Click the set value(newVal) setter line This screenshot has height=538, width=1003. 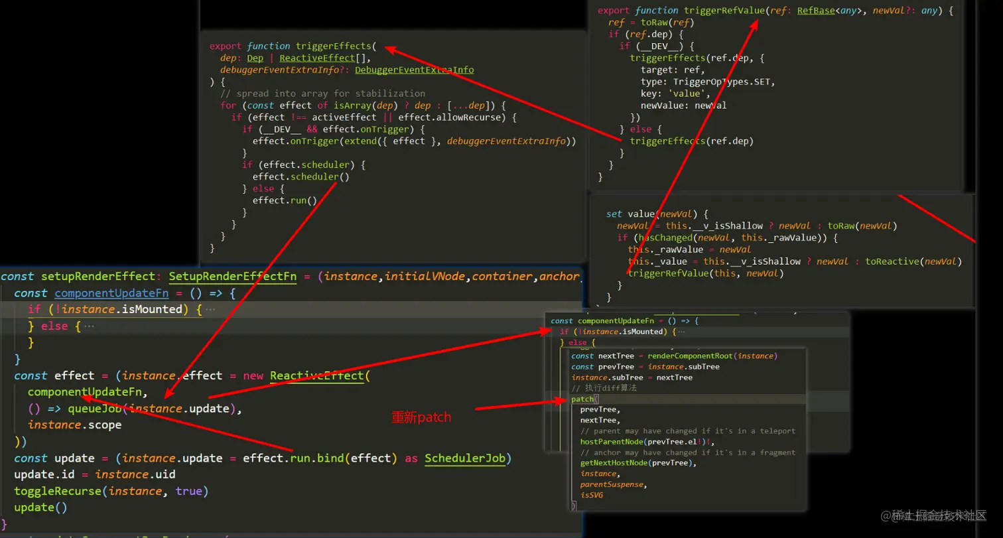click(x=658, y=214)
